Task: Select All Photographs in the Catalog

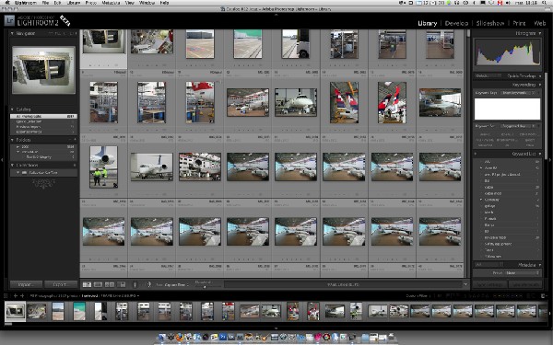Action: [x=43, y=116]
